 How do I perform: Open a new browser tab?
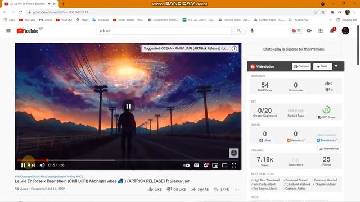click(63, 4)
